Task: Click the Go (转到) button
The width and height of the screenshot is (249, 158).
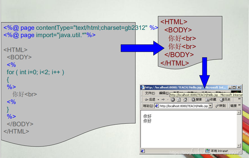Action: click(220, 106)
